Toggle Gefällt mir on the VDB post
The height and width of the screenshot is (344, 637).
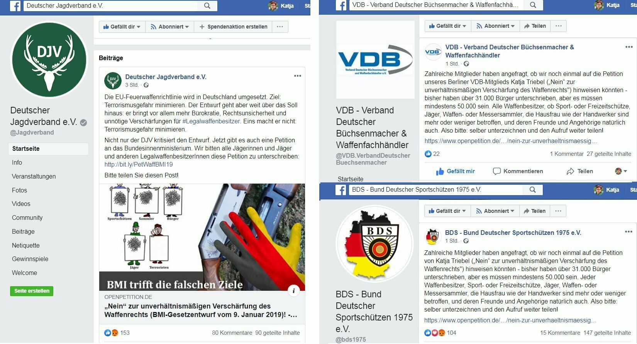pos(455,171)
